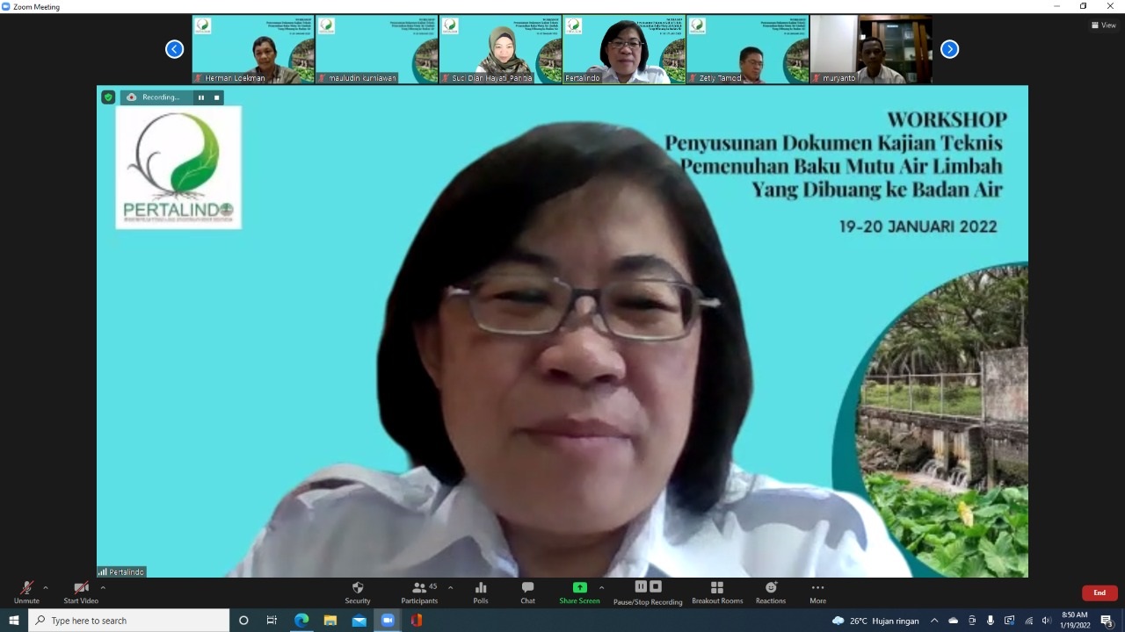Viewport: 1125px width, 632px height.
Task: Expand audio options arrow beside Unmute
Action: pyautogui.click(x=46, y=588)
